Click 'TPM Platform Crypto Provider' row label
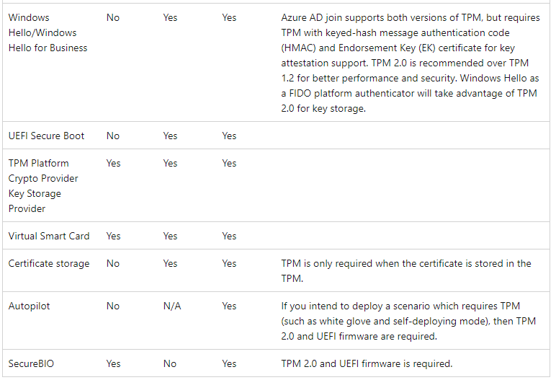556x380 pixels. point(43,185)
